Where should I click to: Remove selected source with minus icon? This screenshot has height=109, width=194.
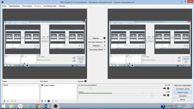[x=45, y=101]
